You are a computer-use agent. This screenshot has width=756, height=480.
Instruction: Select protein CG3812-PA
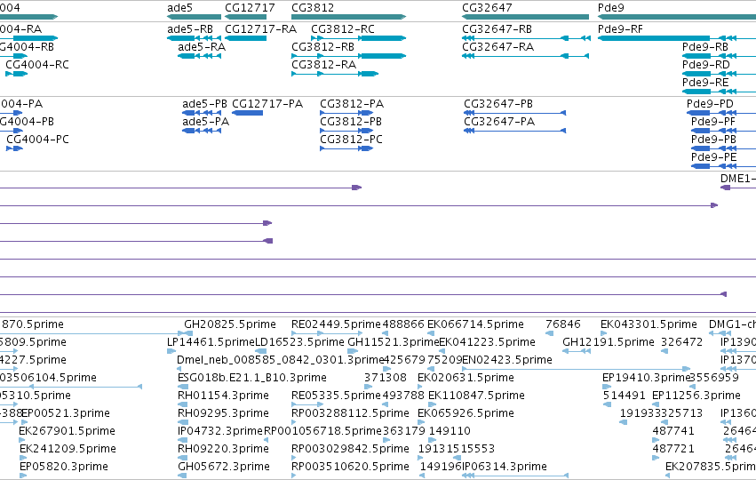tap(346, 113)
